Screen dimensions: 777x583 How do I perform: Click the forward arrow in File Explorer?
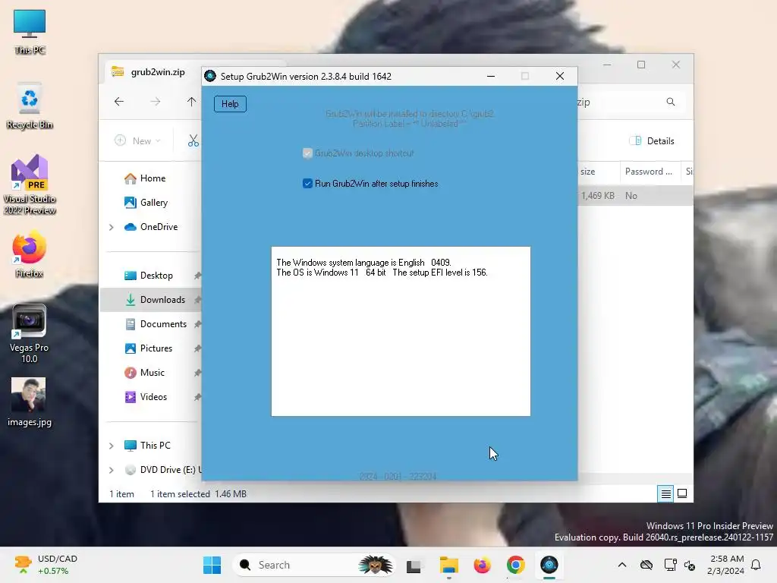point(156,102)
